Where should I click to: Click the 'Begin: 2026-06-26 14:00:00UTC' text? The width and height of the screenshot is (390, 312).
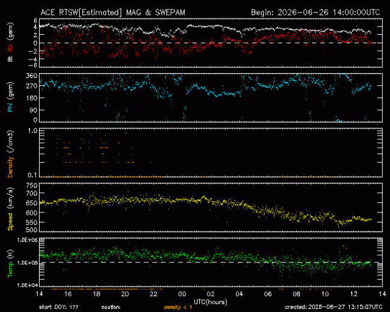click(x=316, y=13)
